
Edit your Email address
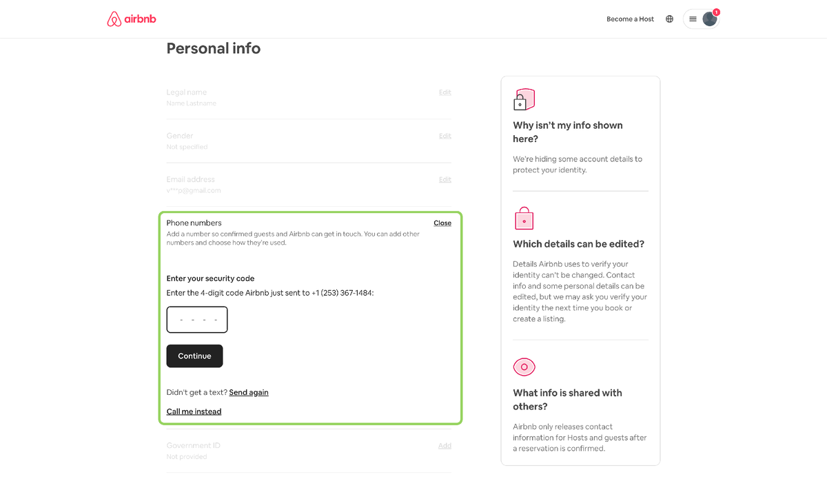click(x=445, y=179)
